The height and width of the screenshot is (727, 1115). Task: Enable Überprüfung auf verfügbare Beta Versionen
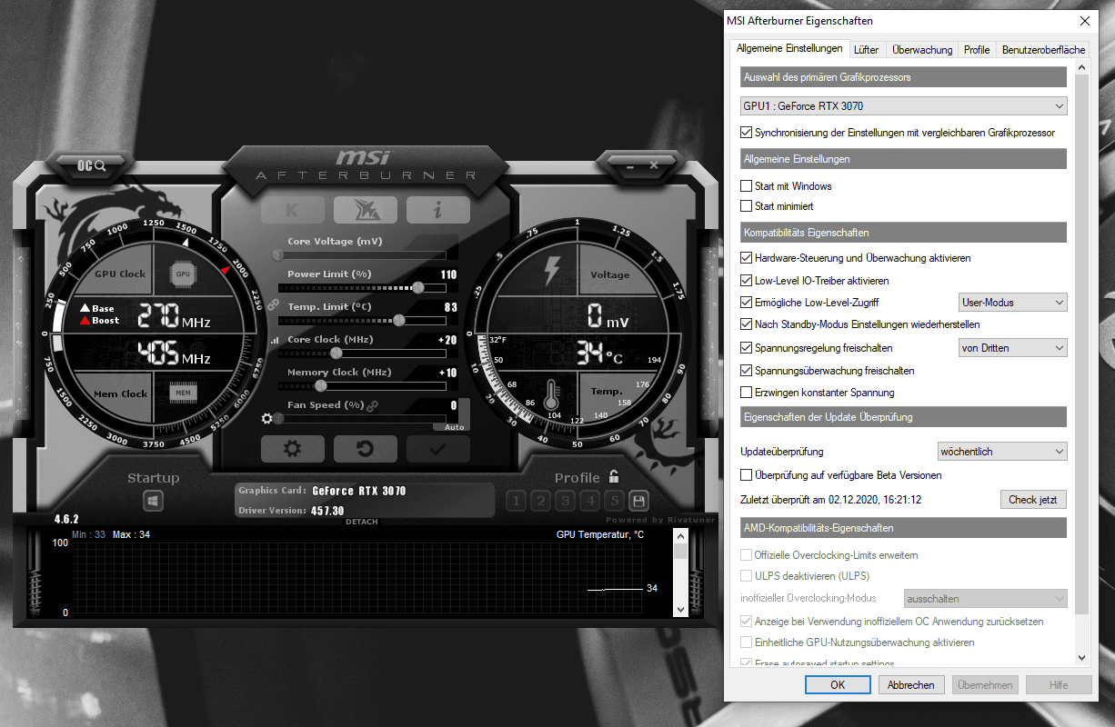click(x=747, y=475)
